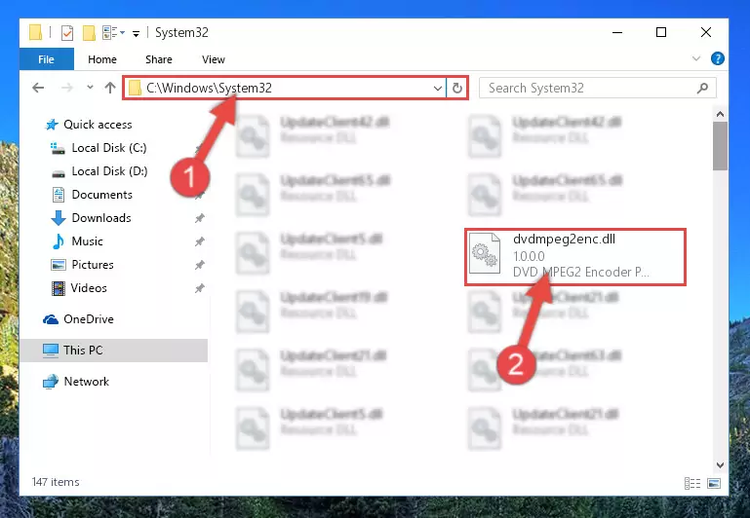Viewport: 750px width, 518px height.
Task: Click the 147 items status text
Action: 56,482
